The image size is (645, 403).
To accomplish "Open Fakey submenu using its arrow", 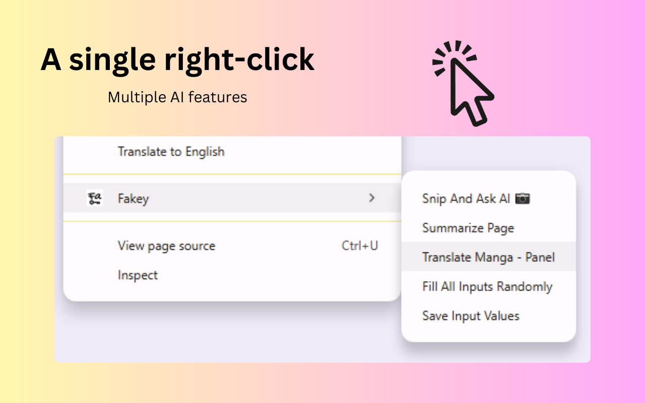I will (372, 198).
